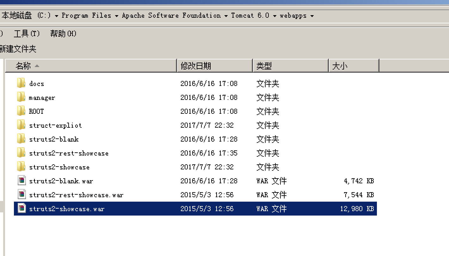Screen dimensions: 449x256
Task: Expand dropdown arrow after 本地磁盘 (C:)
Action: pyautogui.click(x=56, y=16)
